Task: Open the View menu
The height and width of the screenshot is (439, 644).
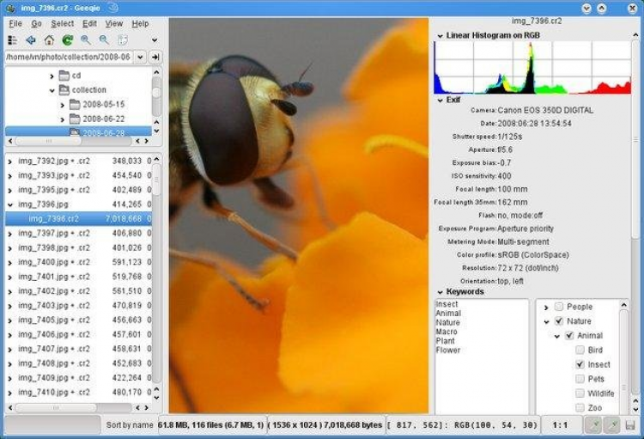Action: pyautogui.click(x=114, y=23)
